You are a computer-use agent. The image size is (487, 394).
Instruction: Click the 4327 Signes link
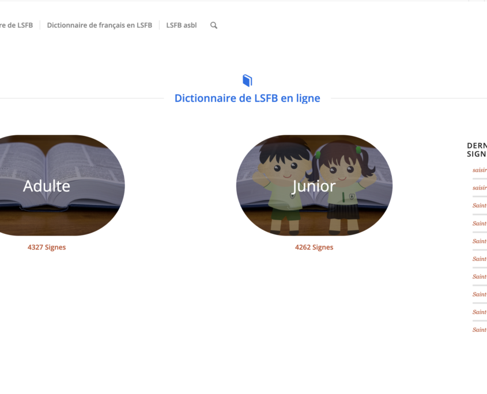pyautogui.click(x=47, y=247)
